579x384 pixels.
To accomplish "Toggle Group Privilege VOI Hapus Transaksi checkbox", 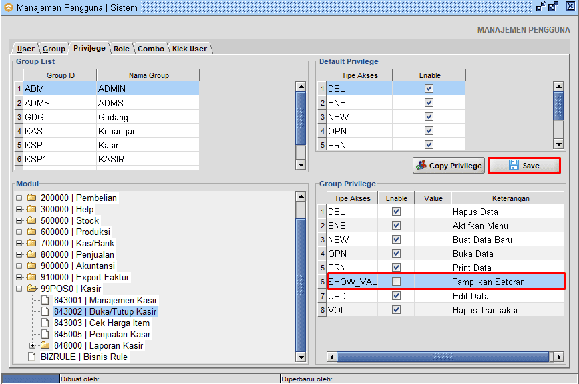I will pos(396,310).
